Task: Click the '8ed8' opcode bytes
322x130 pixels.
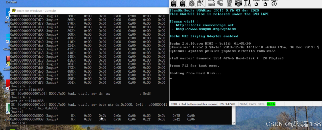Action: tap(147, 93)
